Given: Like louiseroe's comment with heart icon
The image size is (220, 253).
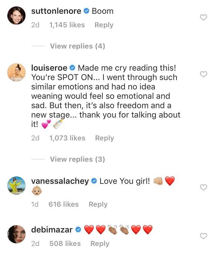Looking at the screenshot, I should coord(203,74).
